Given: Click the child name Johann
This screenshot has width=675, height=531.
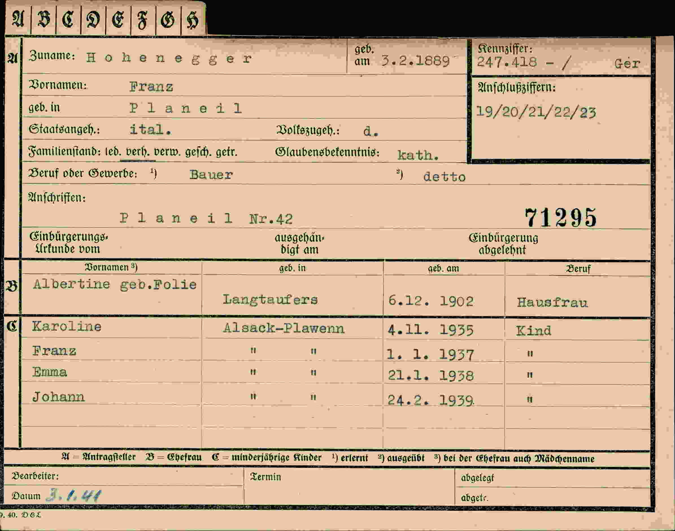Looking at the screenshot, I should [58, 397].
